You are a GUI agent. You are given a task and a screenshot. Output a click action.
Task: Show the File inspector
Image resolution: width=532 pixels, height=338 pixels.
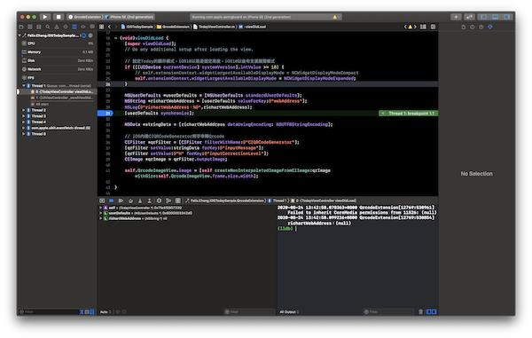tap(464, 27)
